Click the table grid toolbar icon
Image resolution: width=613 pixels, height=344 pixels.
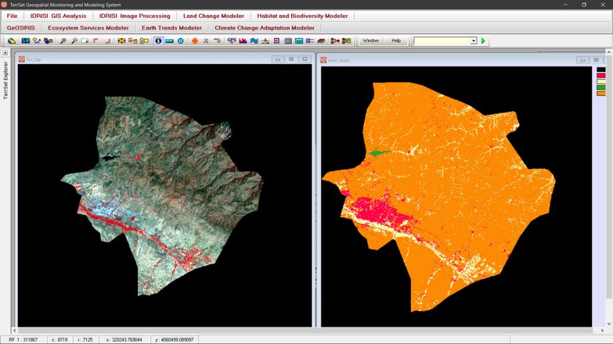point(288,41)
